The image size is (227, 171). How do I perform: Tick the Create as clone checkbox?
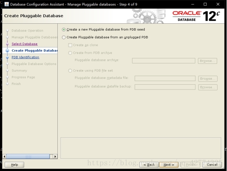click(70, 45)
